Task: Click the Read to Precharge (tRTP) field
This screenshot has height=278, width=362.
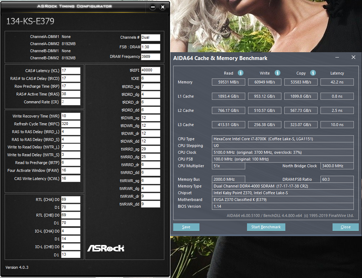Action: pos(71,163)
